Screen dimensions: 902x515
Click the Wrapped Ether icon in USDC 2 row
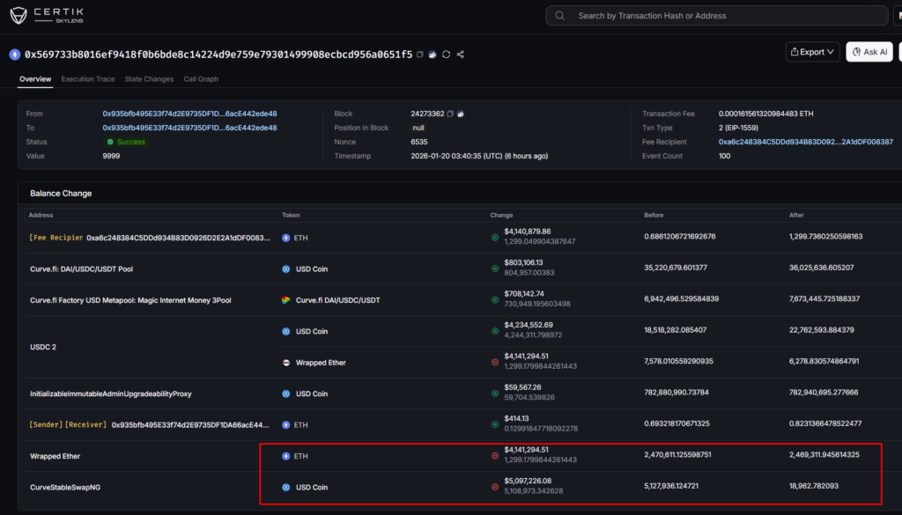click(x=285, y=362)
